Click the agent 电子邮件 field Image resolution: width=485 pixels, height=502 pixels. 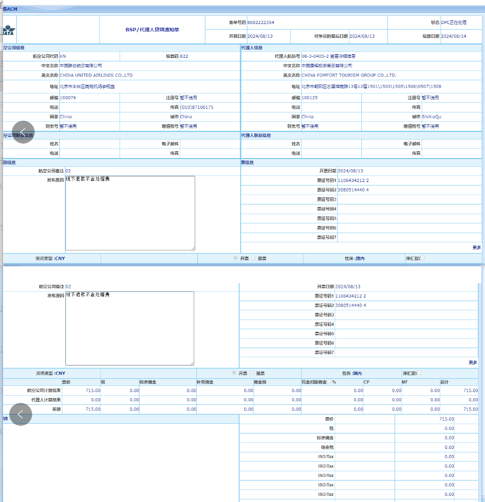pos(451,144)
